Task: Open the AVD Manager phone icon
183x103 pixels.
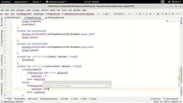Action: click(x=170, y=14)
